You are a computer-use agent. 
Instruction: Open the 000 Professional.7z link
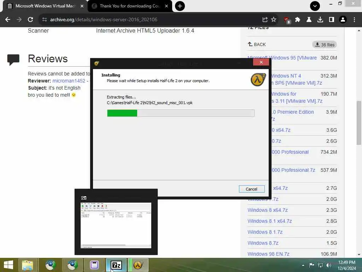(x=293, y=170)
